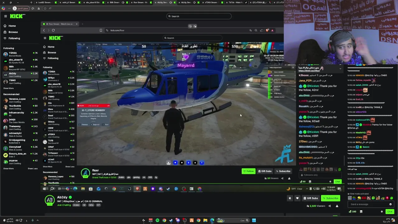Image resolution: width=398 pixels, height=224 pixels.
Task: Click Grand Theft Auto V category link
Action: (x=104, y=177)
